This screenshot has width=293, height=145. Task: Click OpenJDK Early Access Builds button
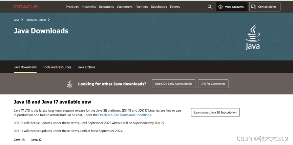(x=173, y=84)
